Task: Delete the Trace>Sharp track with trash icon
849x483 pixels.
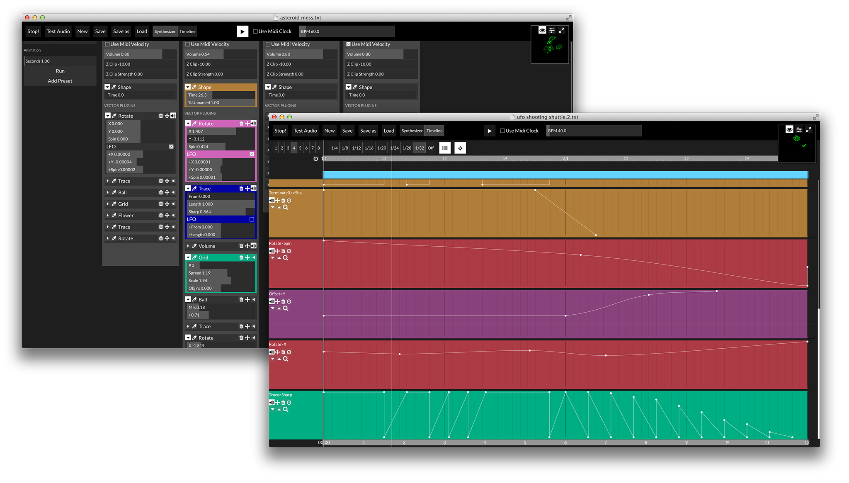Action: (x=284, y=403)
